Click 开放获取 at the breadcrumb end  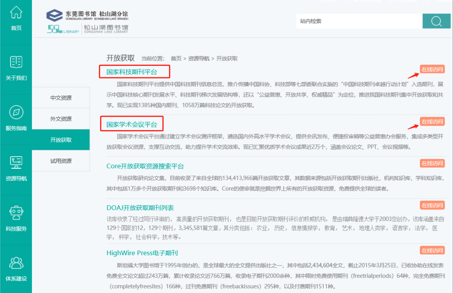click(x=227, y=58)
